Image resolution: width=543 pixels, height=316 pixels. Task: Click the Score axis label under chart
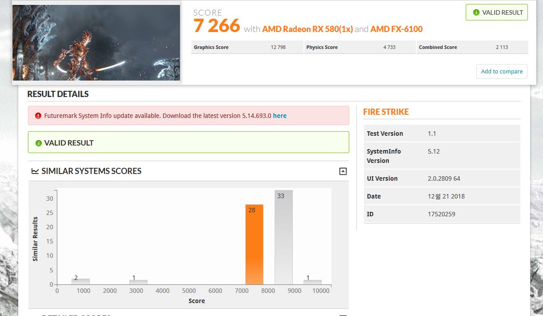(196, 301)
